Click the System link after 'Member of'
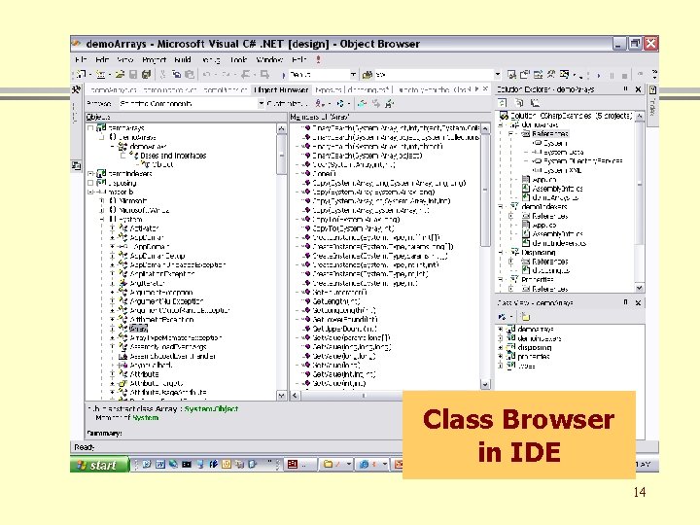The width and height of the screenshot is (700, 525). (x=145, y=418)
